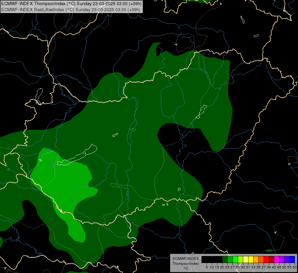The height and width of the screenshot is (273, 298).
Task: Click the legend tick value '31'
Action: [248, 267]
